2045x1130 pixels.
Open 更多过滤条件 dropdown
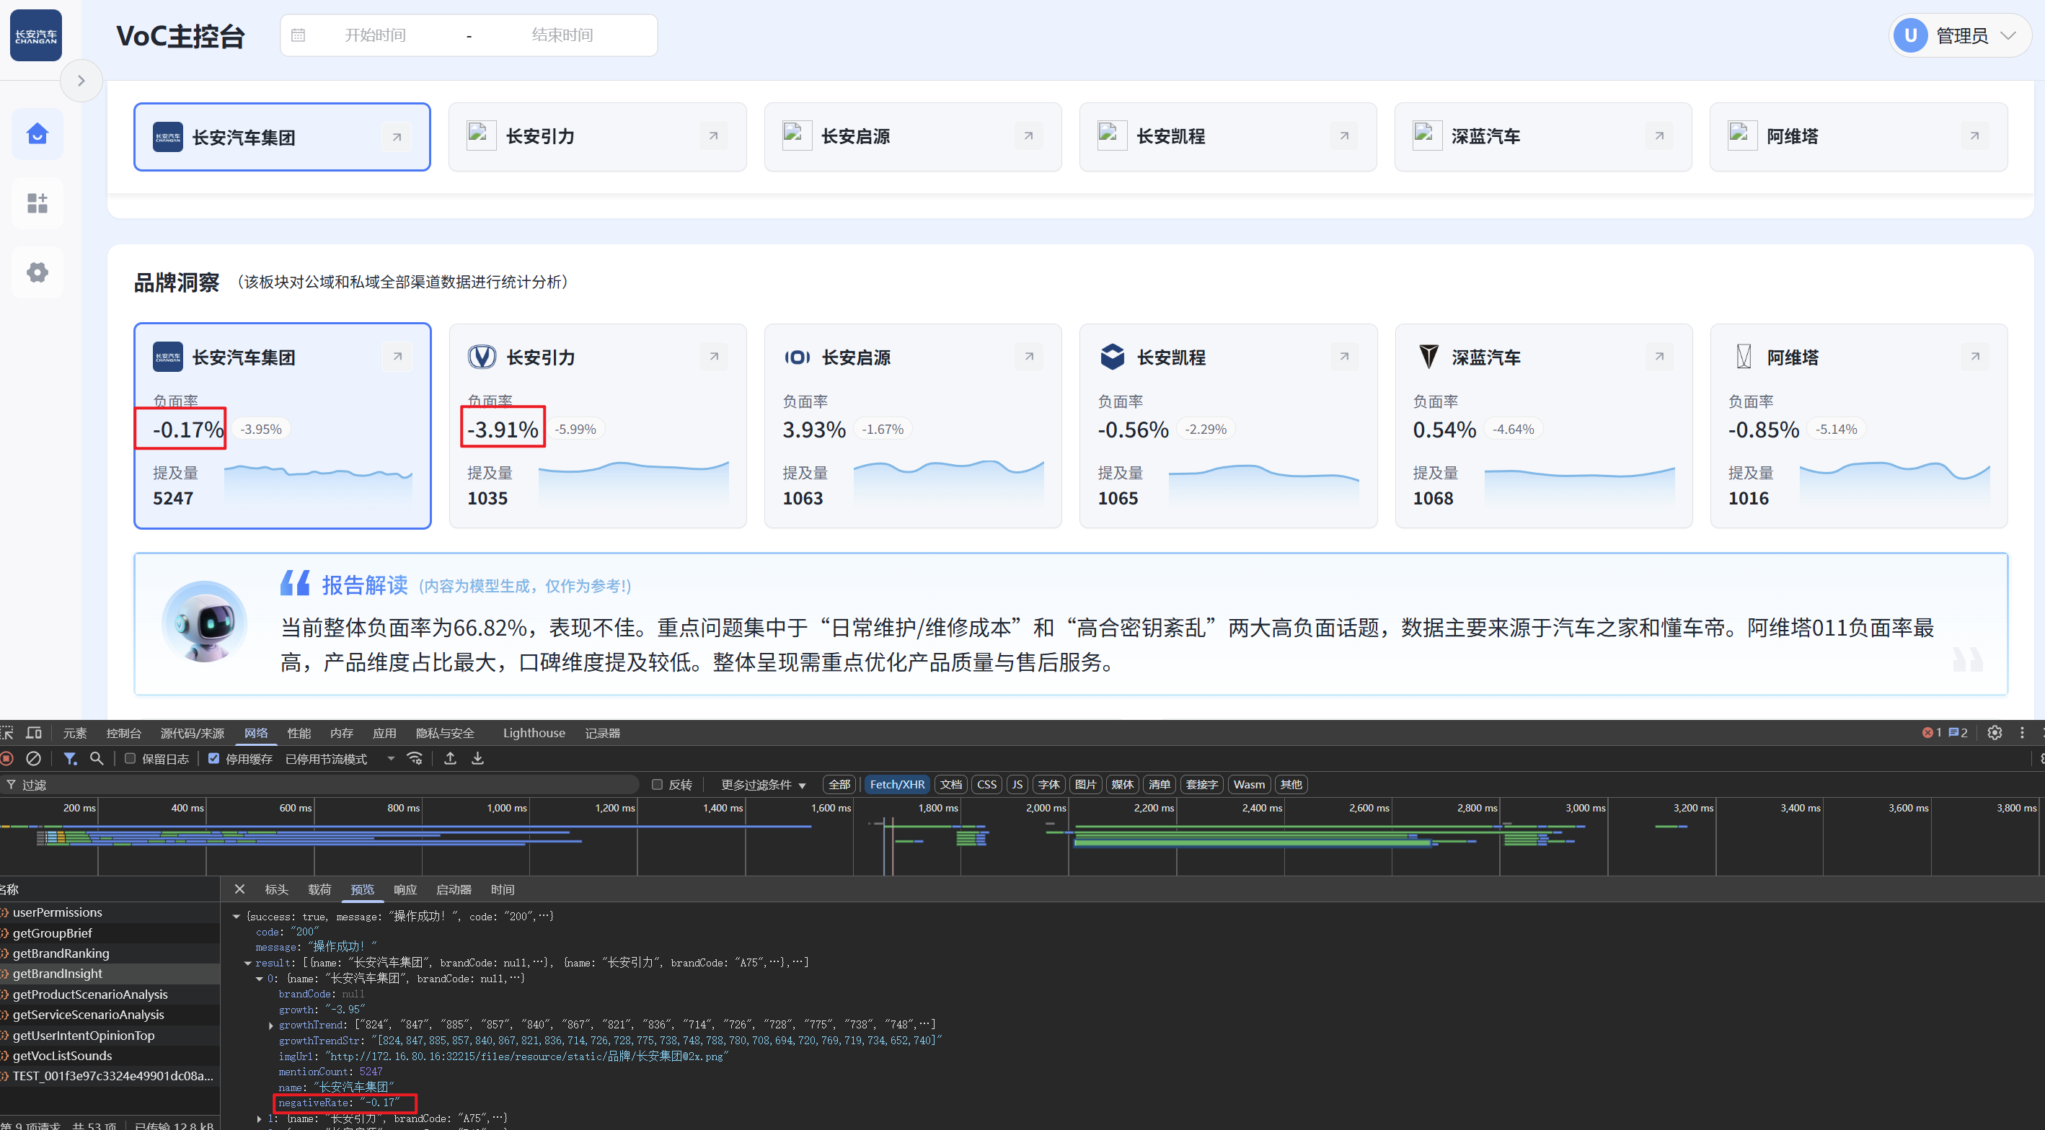point(763,785)
